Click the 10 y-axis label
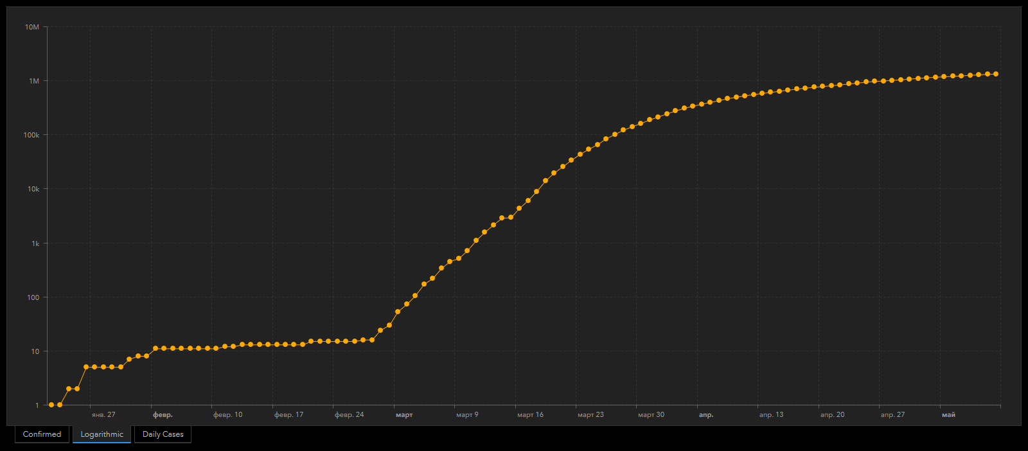1028x451 pixels. click(35, 351)
